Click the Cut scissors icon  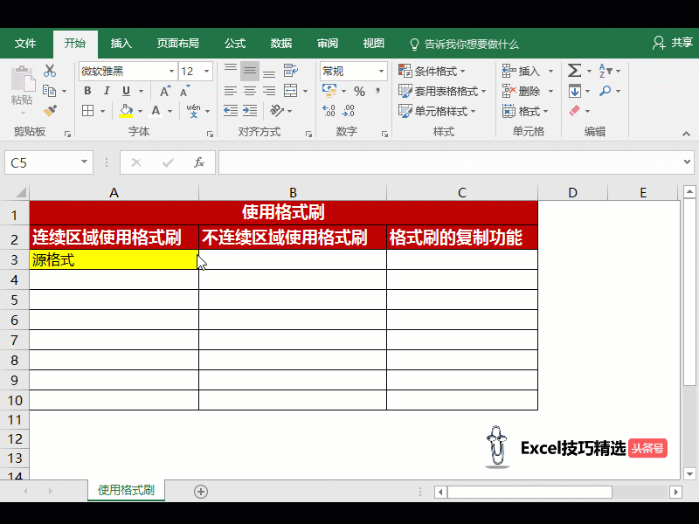50,71
